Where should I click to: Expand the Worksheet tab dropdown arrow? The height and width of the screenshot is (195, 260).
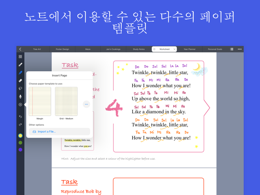pyautogui.click(x=174, y=49)
